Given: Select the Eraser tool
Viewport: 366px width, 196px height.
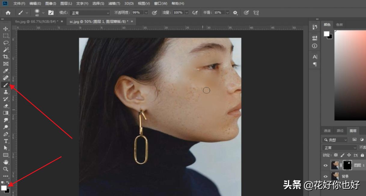Looking at the screenshot, I should tap(6, 107).
